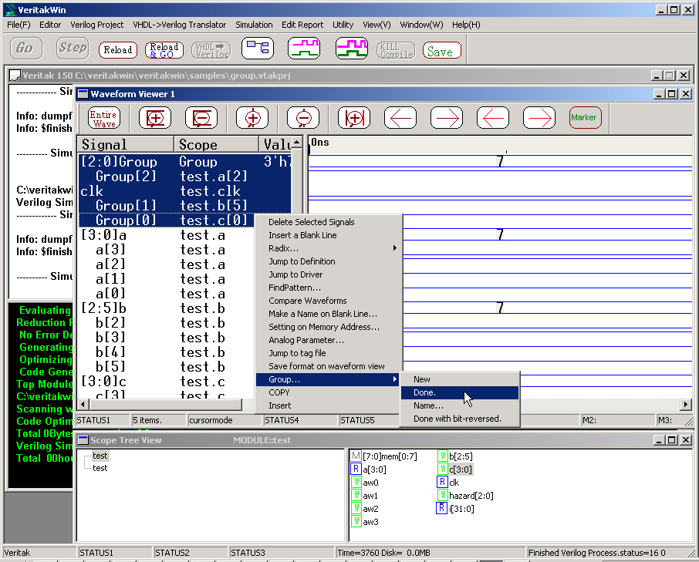Select the [3:0]a signal row

pyautogui.click(x=165, y=234)
